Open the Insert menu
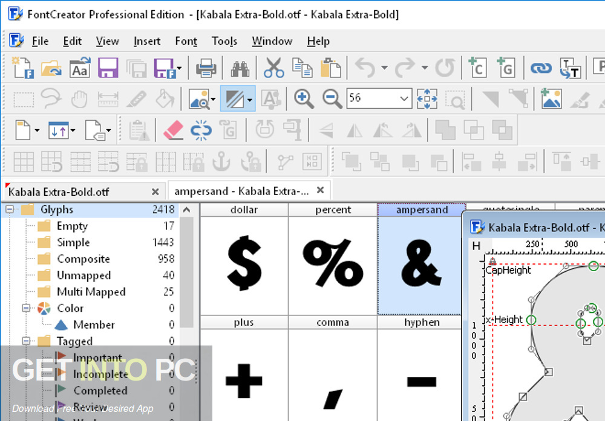Screen dimensions: 605x421 pos(146,41)
